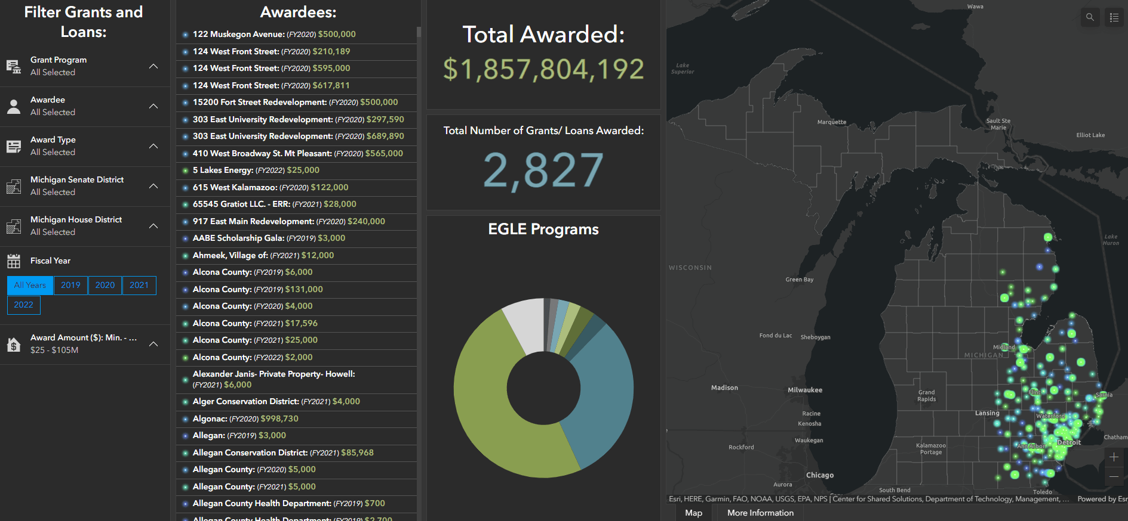This screenshot has height=521, width=1128.
Task: Filter by fiscal year 2021
Action: 139,286
